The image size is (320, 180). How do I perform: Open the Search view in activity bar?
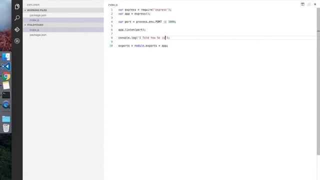17,18
